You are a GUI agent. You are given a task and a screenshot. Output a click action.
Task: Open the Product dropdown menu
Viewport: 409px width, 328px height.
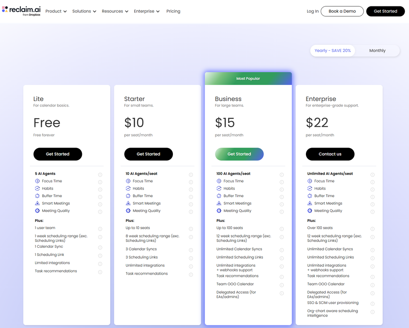point(56,11)
